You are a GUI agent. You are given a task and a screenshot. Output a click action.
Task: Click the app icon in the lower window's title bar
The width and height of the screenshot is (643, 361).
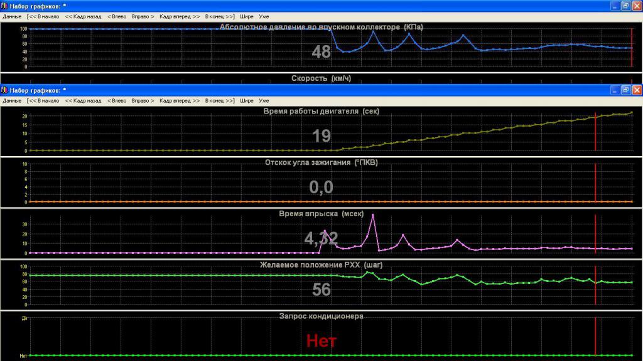[5, 90]
